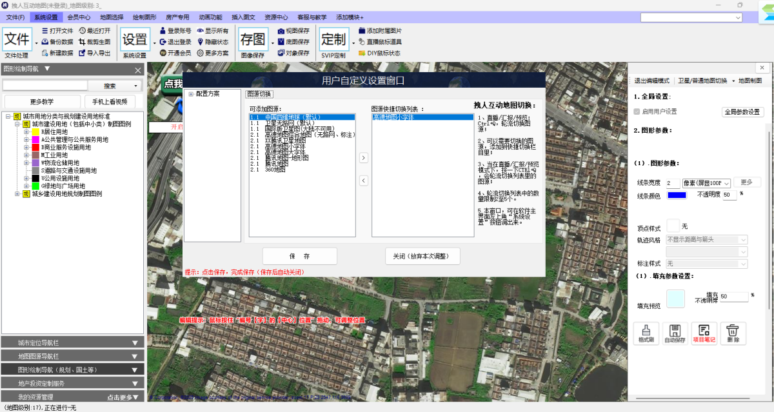
Task: Click the blue 线条颜色 color swatch
Action: coord(677,195)
